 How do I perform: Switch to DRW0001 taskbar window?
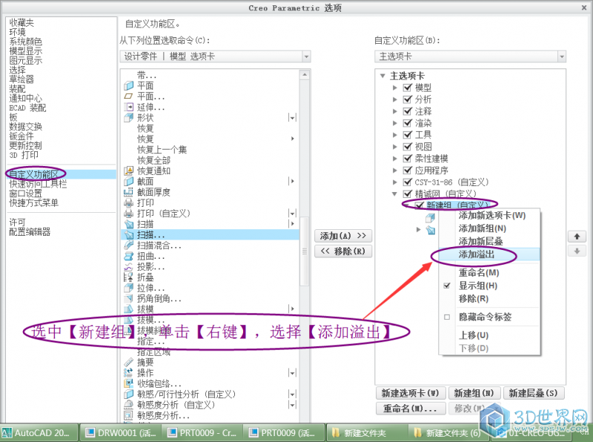pos(122,432)
